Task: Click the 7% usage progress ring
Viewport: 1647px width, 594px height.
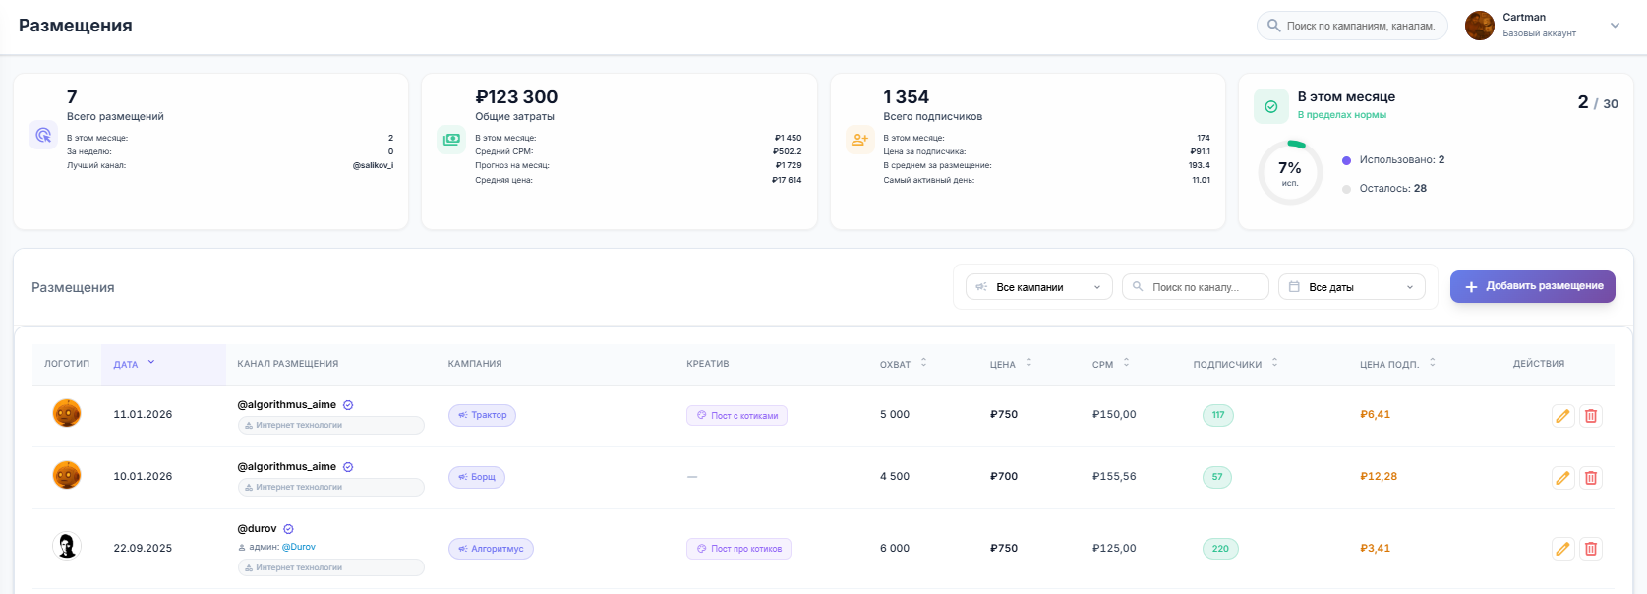Action: pyautogui.click(x=1290, y=173)
